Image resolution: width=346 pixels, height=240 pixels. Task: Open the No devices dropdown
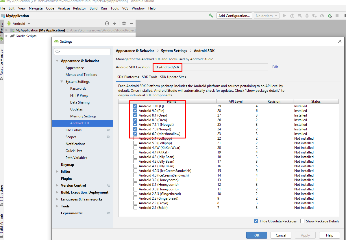[x=267, y=16]
